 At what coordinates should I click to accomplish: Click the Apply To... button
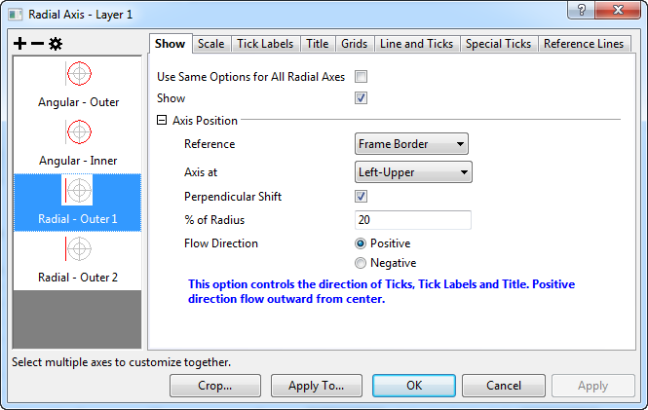[x=316, y=386]
